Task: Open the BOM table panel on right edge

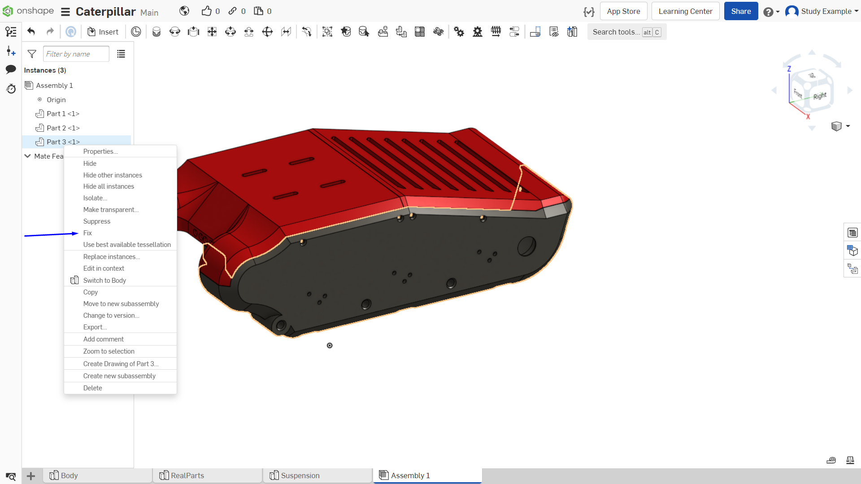Action: [852, 233]
